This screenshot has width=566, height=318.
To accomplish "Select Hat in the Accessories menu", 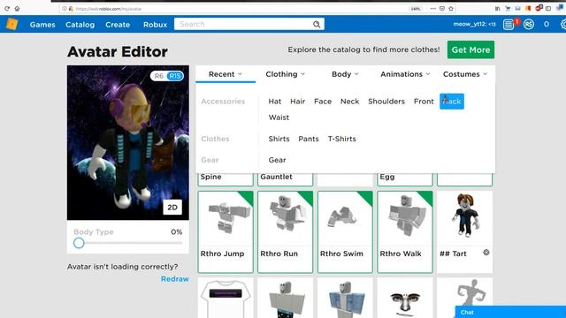I will point(275,102).
